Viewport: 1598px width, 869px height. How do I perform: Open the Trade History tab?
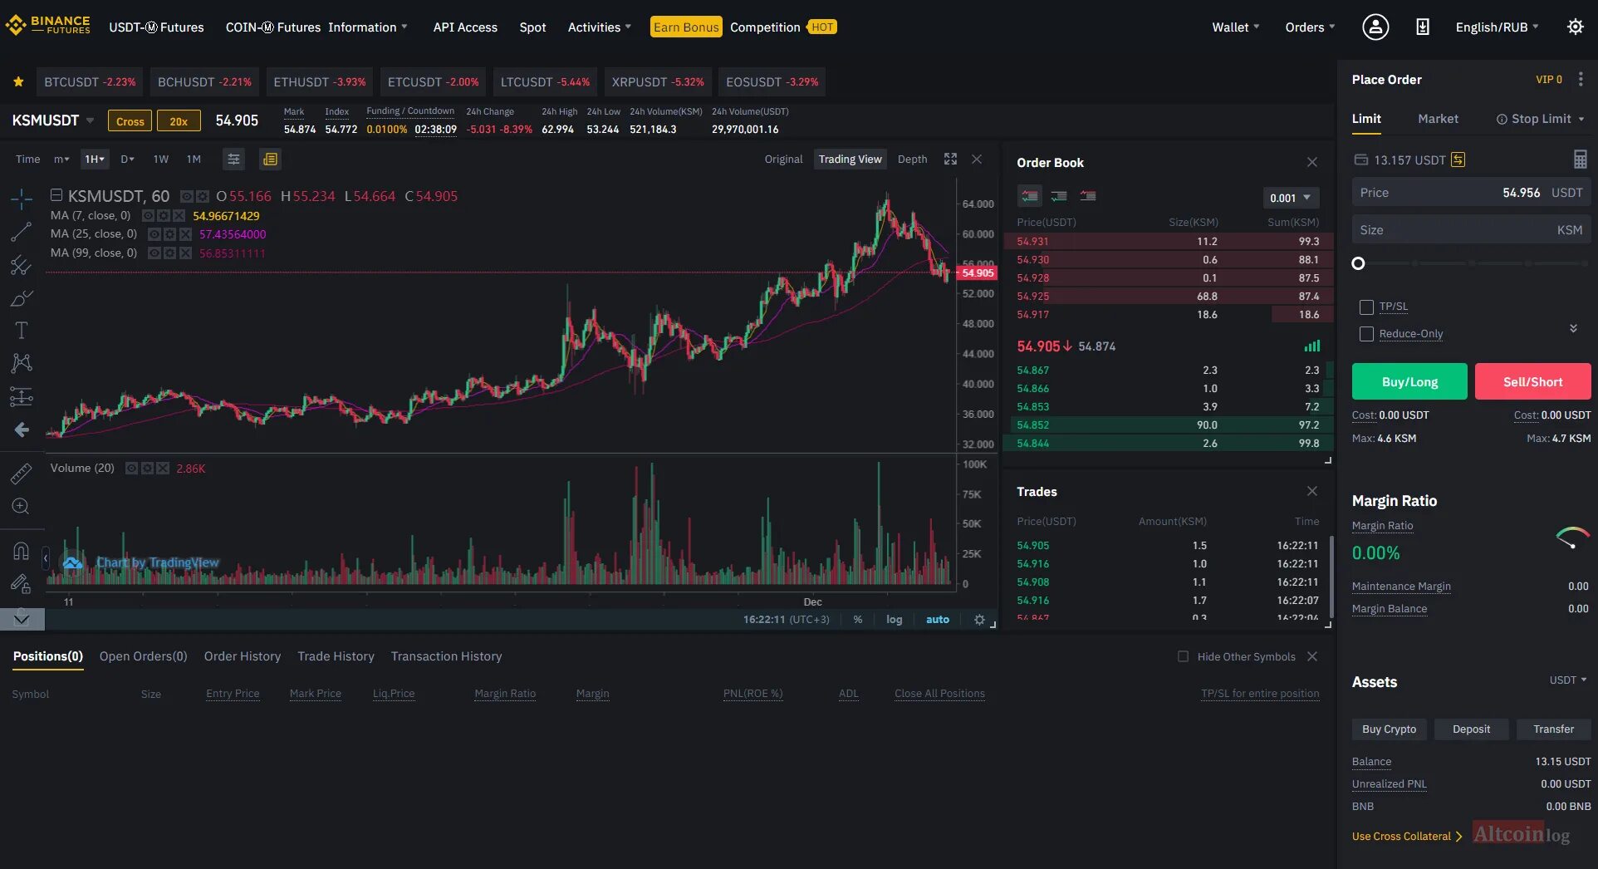coord(336,656)
